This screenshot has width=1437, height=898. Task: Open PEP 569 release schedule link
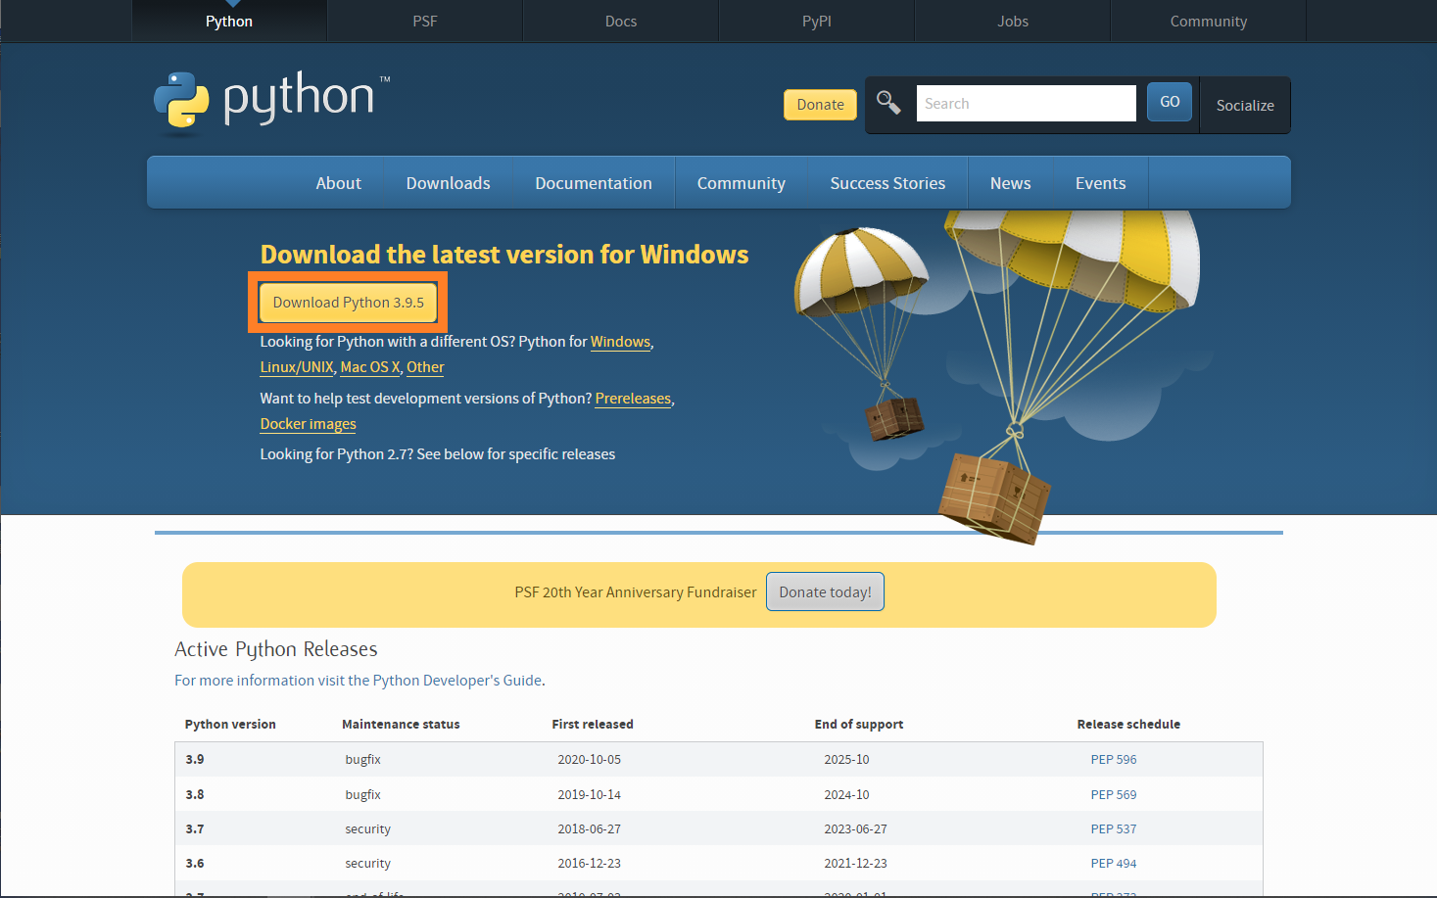[x=1114, y=795]
